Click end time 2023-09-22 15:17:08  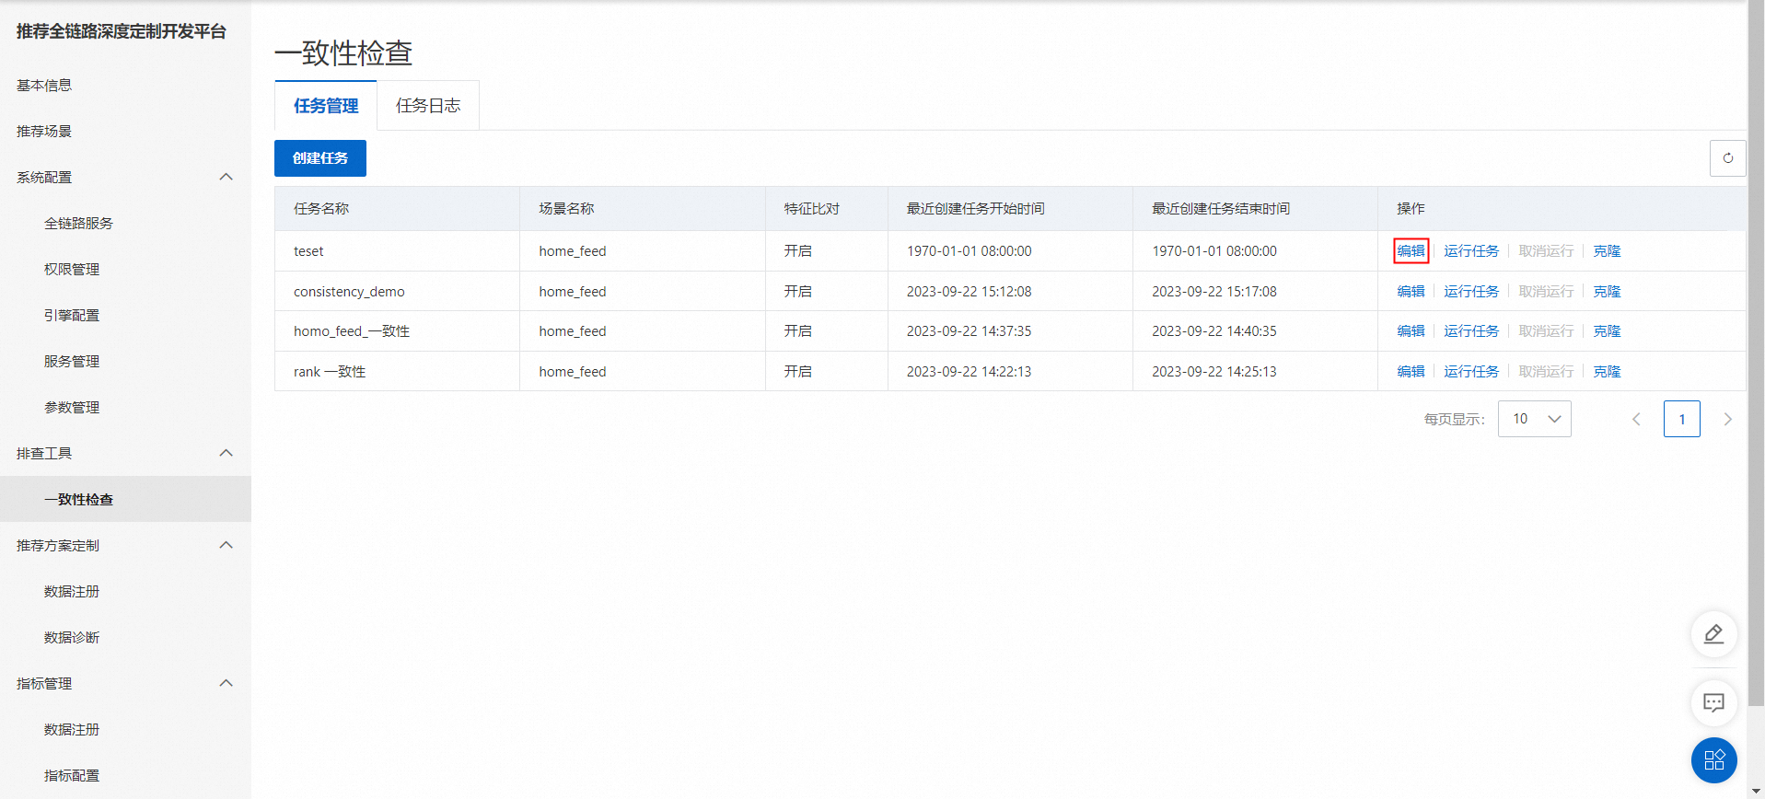point(1214,291)
